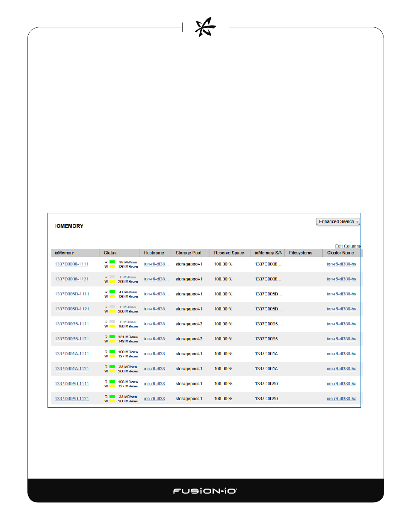Viewport: 408px width, 528px height.
Task: Click the status indicators in row 1337D005D-1121
Action: pos(121,309)
